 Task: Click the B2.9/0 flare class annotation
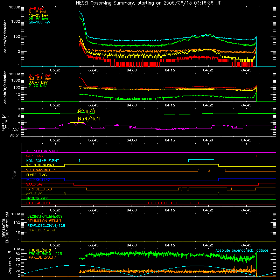86,111
